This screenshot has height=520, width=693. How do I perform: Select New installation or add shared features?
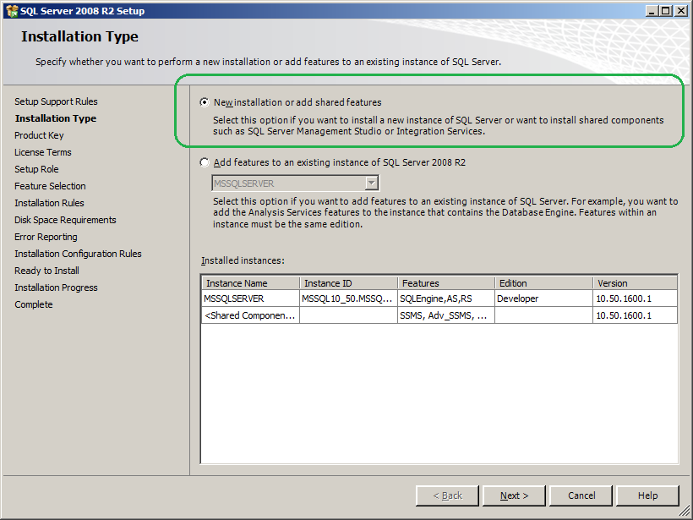(204, 102)
